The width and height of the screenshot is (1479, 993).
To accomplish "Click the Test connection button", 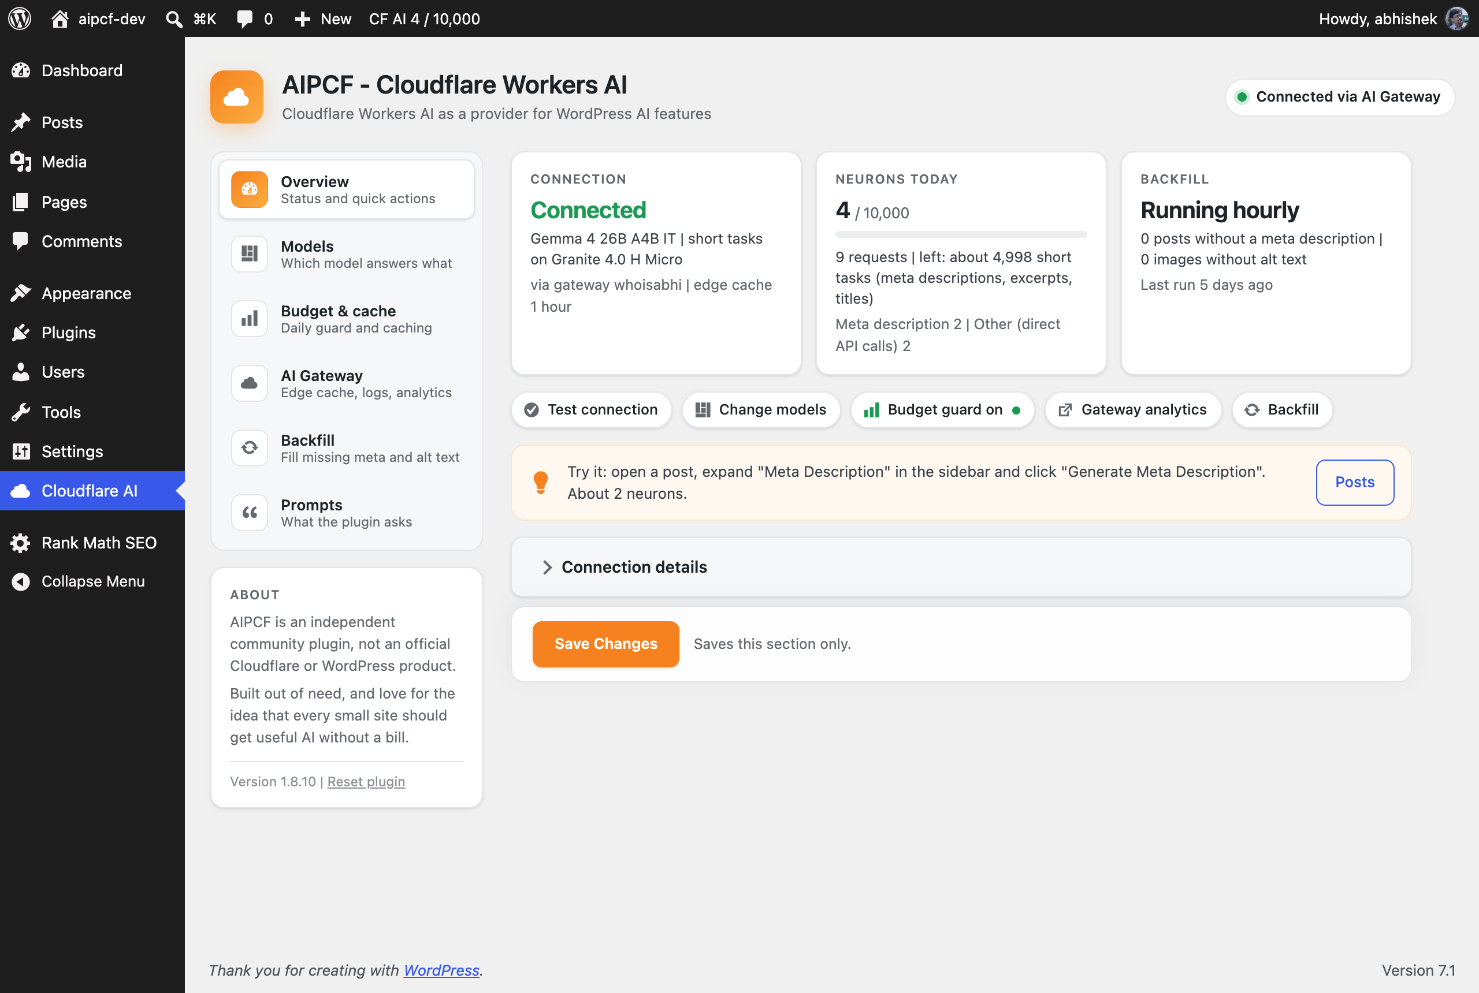I will point(590,410).
